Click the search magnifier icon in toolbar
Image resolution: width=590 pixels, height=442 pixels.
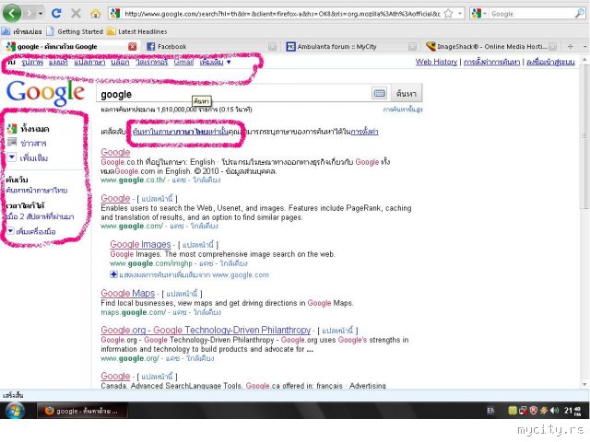580,14
